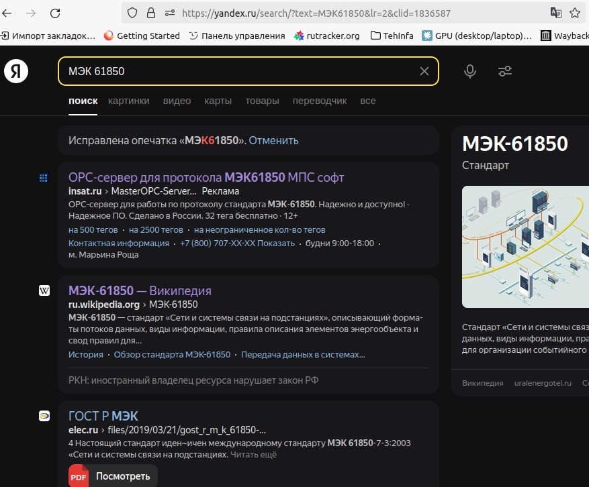This screenshot has width=589, height=487.
Task: Open the TehInfa bookmarks folder
Action: pyautogui.click(x=392, y=36)
